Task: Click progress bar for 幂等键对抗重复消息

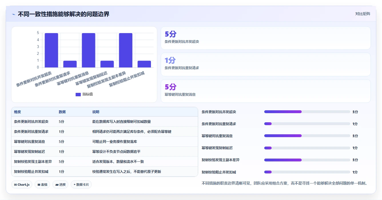Action: click(x=307, y=136)
